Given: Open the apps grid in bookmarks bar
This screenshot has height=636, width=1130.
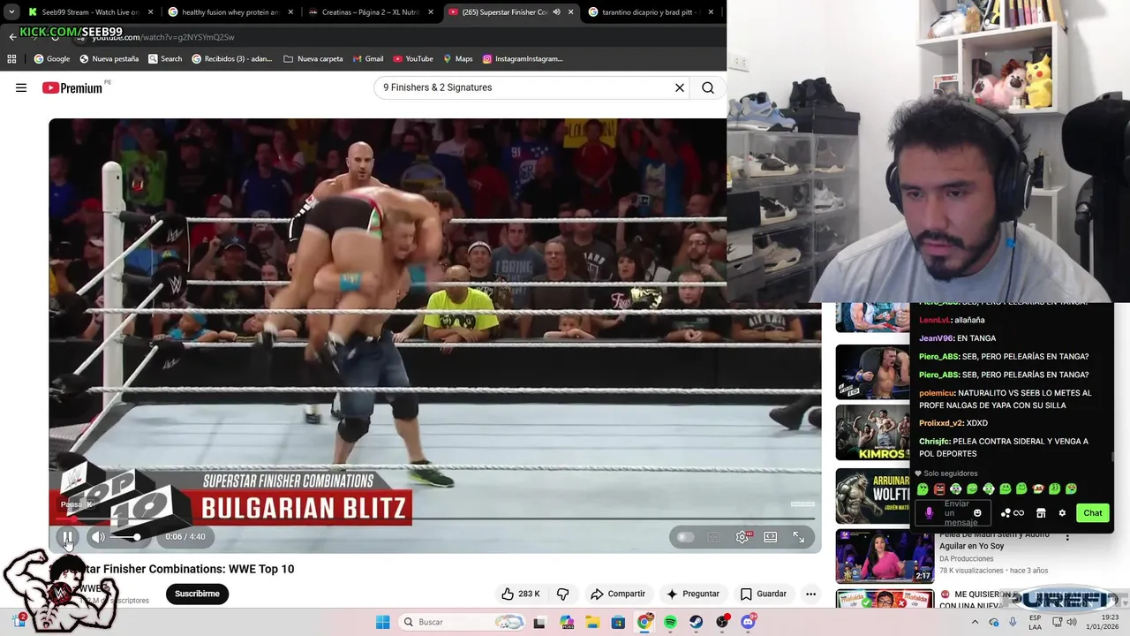Looking at the screenshot, I should 11,59.
